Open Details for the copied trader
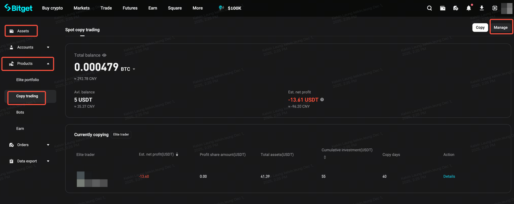 click(449, 176)
